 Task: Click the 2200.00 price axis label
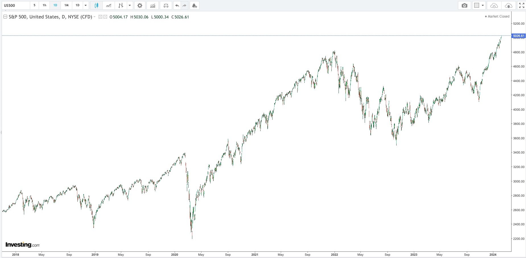(x=519, y=239)
